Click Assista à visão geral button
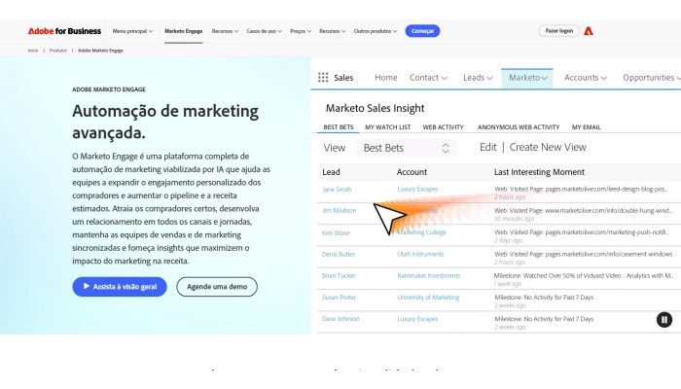 (x=120, y=287)
